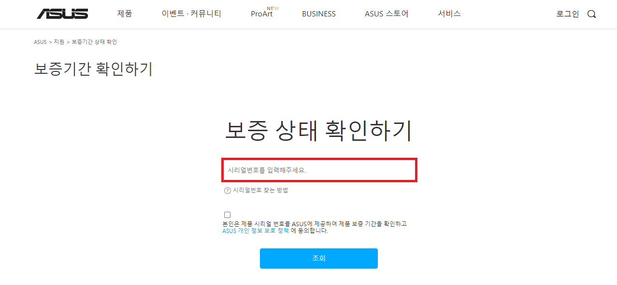Screen dimensions: 617x285
Task: Click the 보증기간 확인하기 page heading
Action: pos(94,68)
